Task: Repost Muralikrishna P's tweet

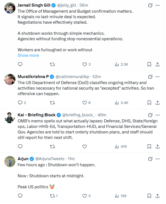Action: pyautogui.click(x=52, y=103)
